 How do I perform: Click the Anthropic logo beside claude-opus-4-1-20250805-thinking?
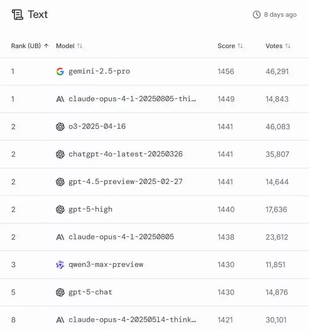60,99
